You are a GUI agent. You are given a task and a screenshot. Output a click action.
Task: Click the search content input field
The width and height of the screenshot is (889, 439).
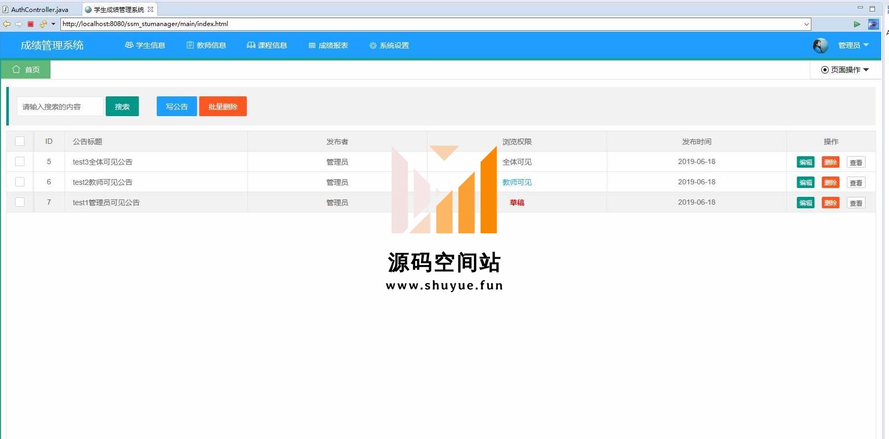[x=60, y=106]
